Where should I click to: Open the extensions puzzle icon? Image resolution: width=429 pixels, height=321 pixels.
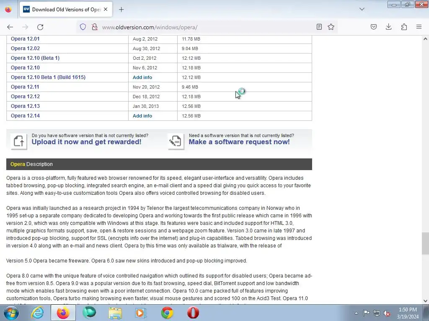[x=404, y=27]
